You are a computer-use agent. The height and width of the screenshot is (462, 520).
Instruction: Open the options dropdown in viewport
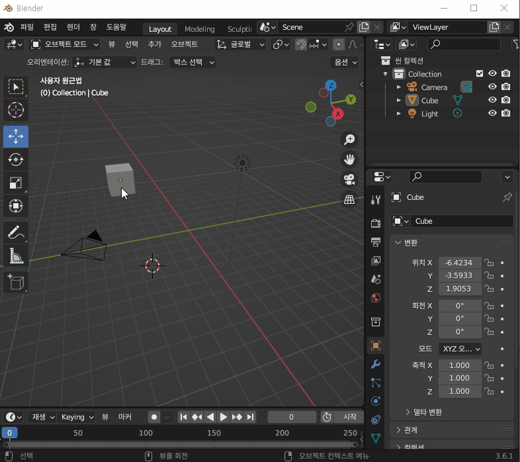345,62
